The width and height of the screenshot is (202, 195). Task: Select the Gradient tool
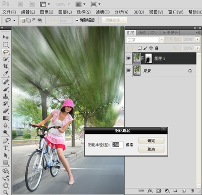(x=6, y=118)
